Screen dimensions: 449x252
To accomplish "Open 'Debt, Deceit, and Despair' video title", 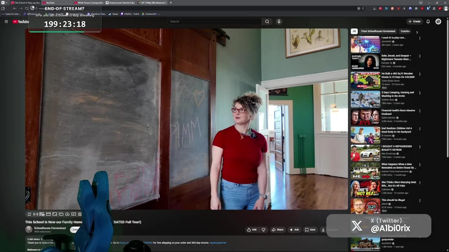I will click(x=396, y=57).
